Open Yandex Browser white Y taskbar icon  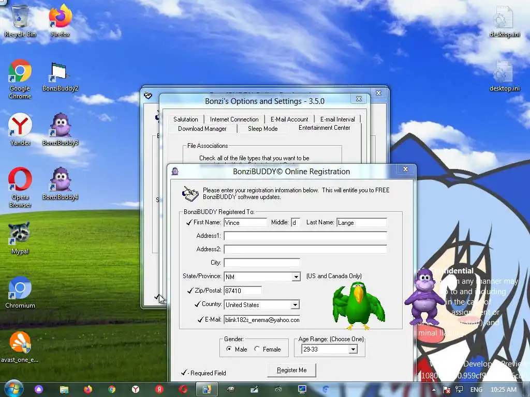pyautogui.click(x=136, y=389)
